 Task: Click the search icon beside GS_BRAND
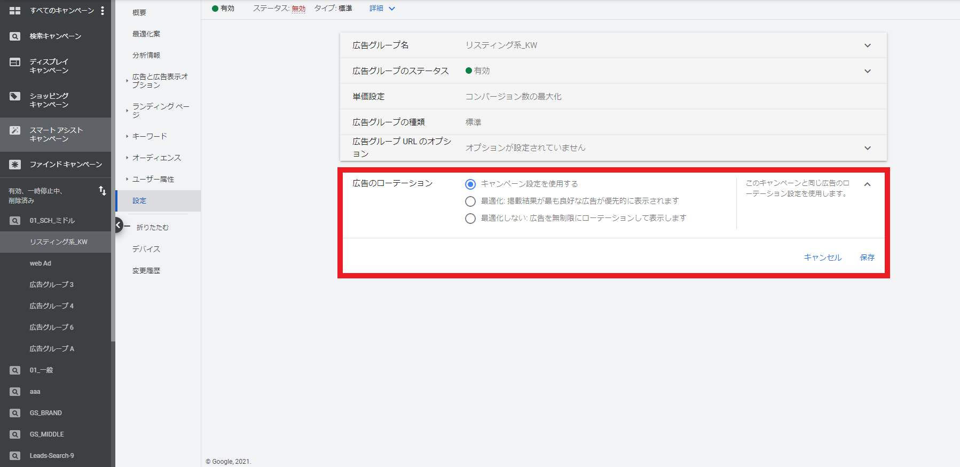(x=15, y=413)
